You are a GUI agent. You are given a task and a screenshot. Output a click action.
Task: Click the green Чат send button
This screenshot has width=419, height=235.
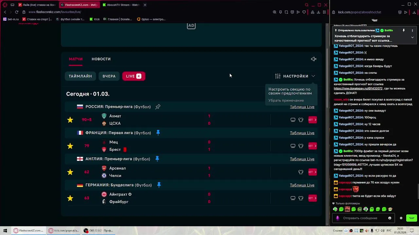pyautogui.click(x=411, y=218)
